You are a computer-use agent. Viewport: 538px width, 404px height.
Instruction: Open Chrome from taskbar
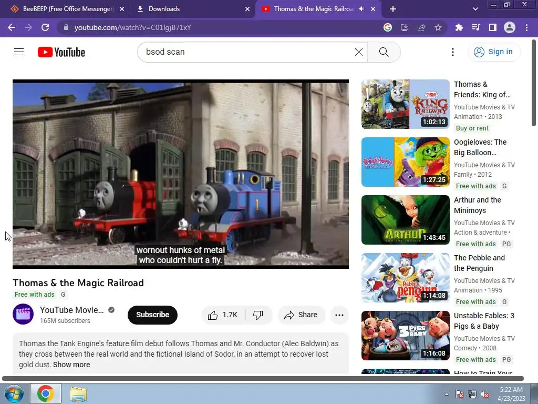click(x=46, y=393)
